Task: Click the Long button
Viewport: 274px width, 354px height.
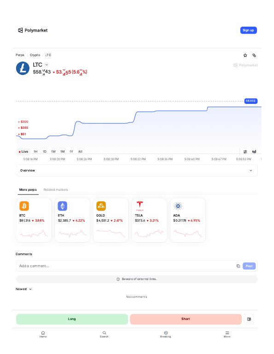Action: (x=72, y=319)
